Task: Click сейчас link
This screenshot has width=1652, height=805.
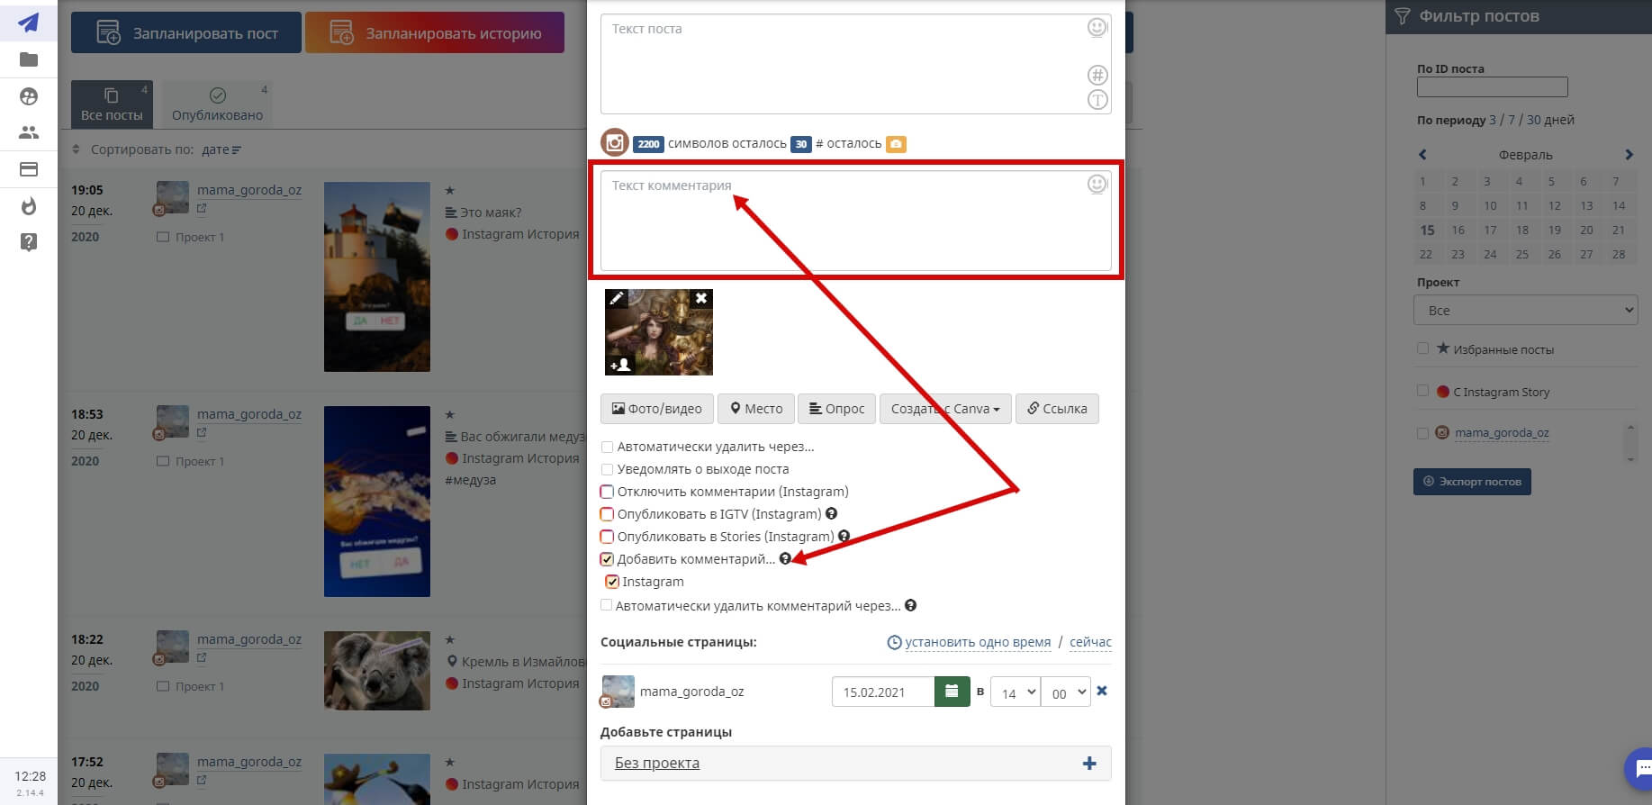Action: pyautogui.click(x=1090, y=642)
